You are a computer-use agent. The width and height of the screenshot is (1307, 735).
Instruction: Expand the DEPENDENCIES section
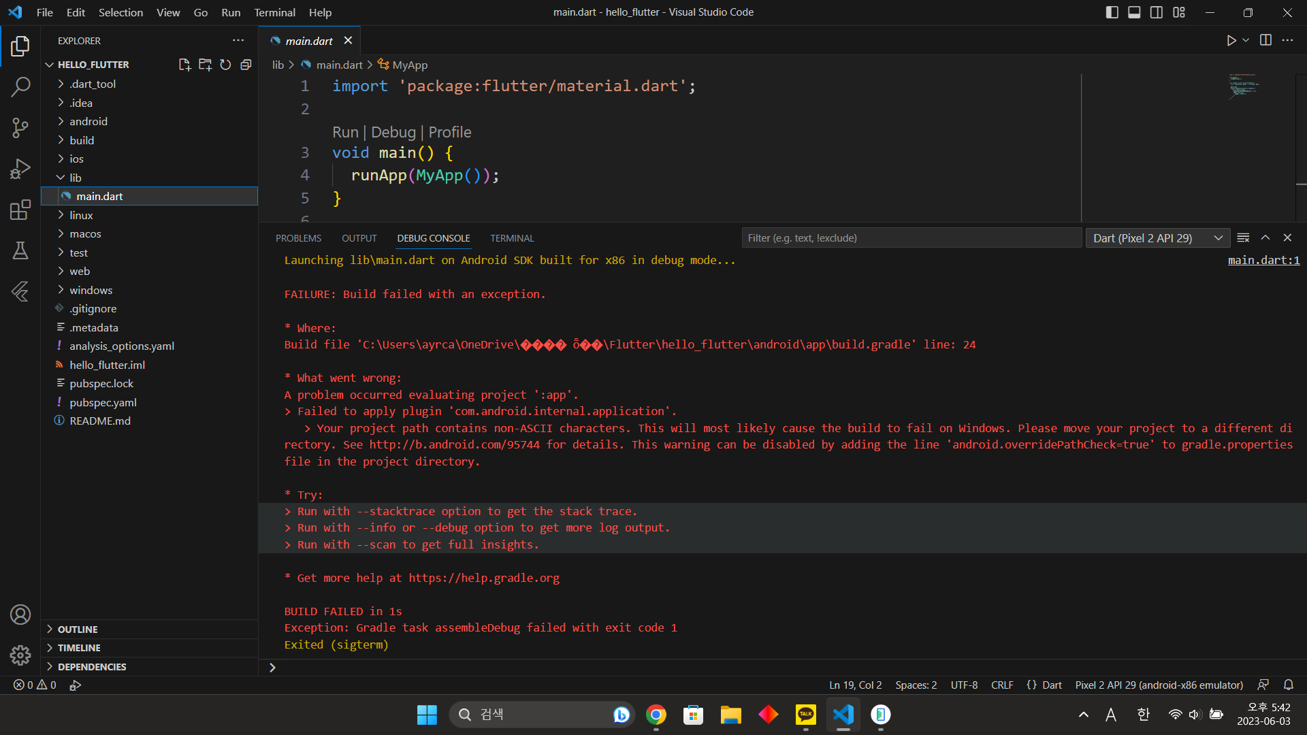[149, 667]
